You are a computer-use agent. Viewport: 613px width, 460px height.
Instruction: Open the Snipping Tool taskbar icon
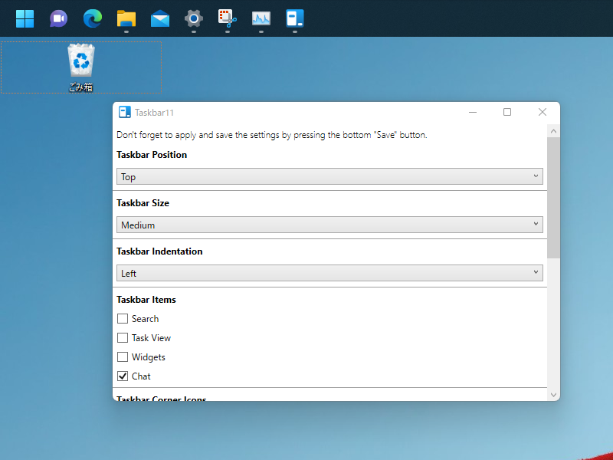(228, 18)
